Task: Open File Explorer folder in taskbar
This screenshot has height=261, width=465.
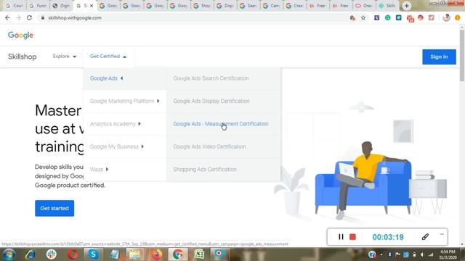Action: (135, 254)
